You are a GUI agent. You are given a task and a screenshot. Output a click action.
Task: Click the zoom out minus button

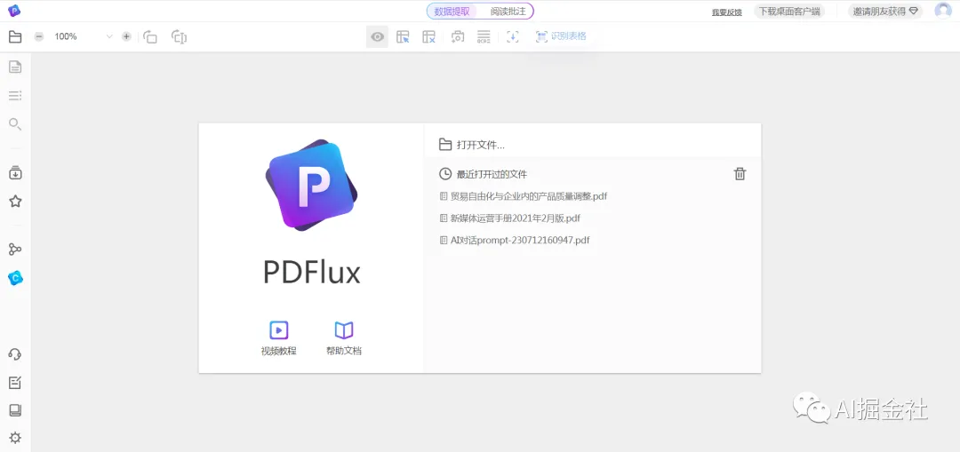tap(38, 36)
